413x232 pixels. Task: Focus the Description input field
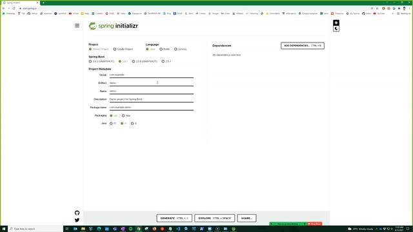pos(152,99)
